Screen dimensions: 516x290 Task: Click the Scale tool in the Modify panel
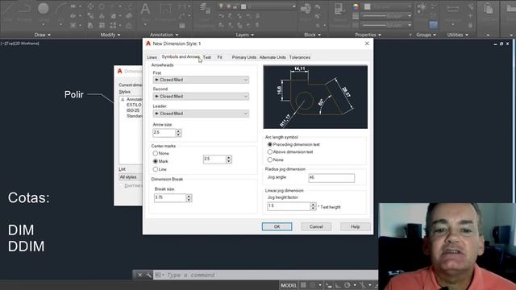(102, 25)
